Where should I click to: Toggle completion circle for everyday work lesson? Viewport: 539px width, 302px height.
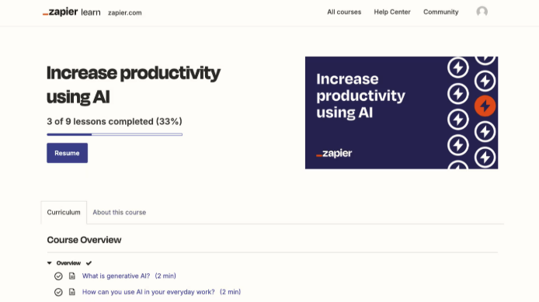coord(58,292)
